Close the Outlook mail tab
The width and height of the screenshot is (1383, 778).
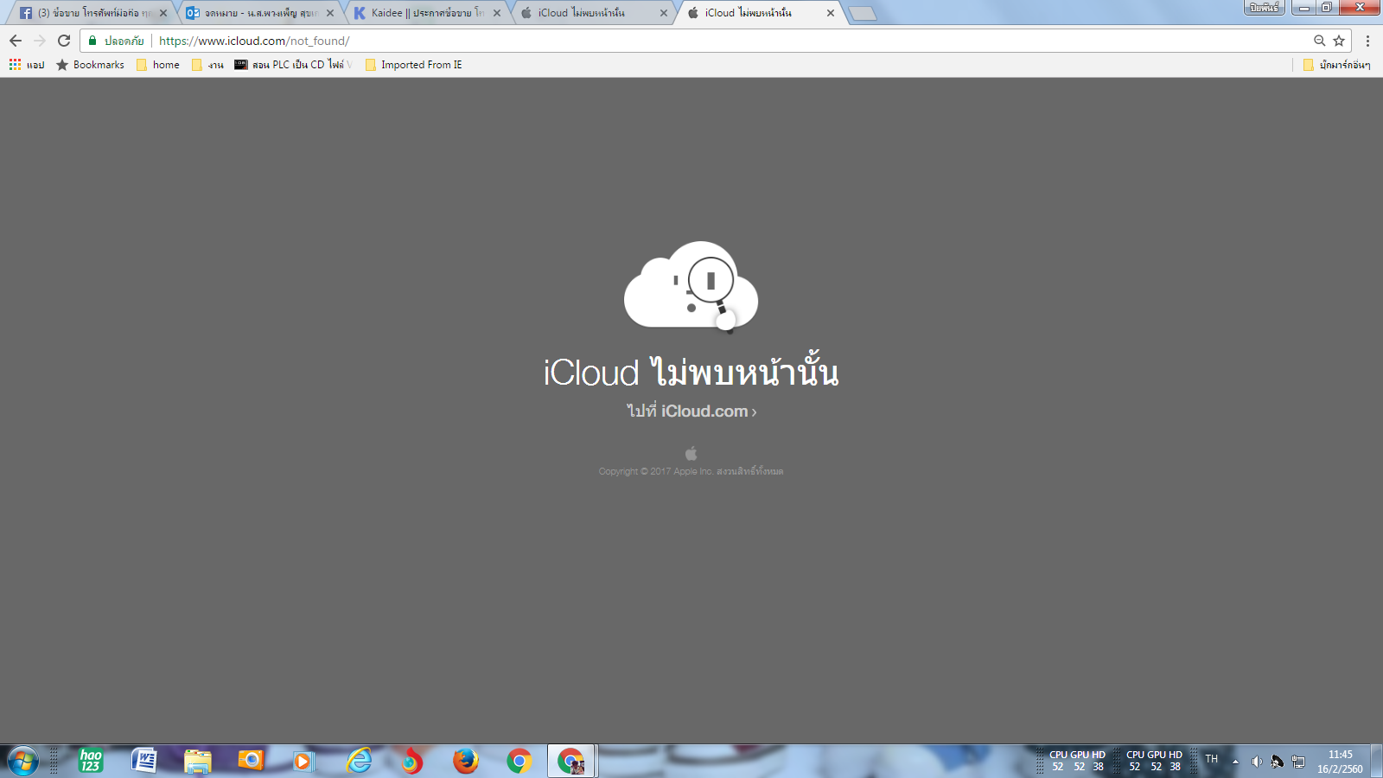(330, 13)
